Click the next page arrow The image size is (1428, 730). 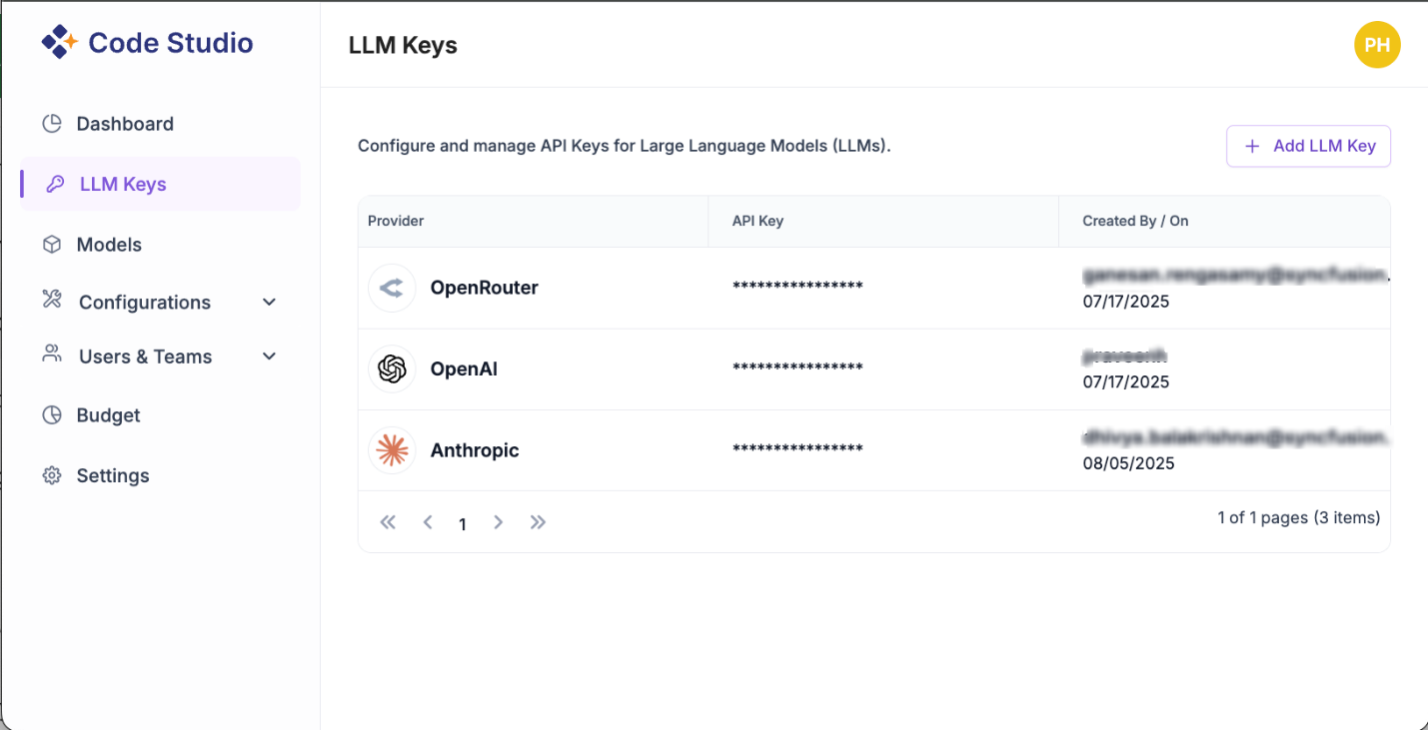[498, 521]
